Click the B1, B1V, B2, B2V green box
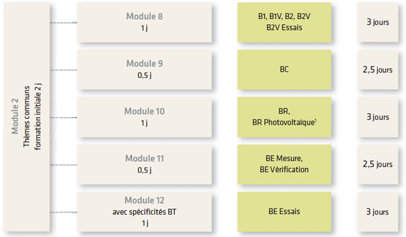This screenshot has height=237, width=406. click(x=284, y=22)
